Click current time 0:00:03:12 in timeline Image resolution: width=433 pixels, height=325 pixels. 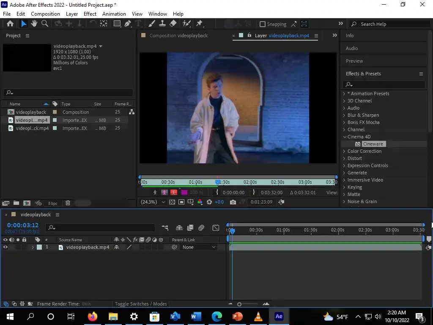tap(23, 225)
